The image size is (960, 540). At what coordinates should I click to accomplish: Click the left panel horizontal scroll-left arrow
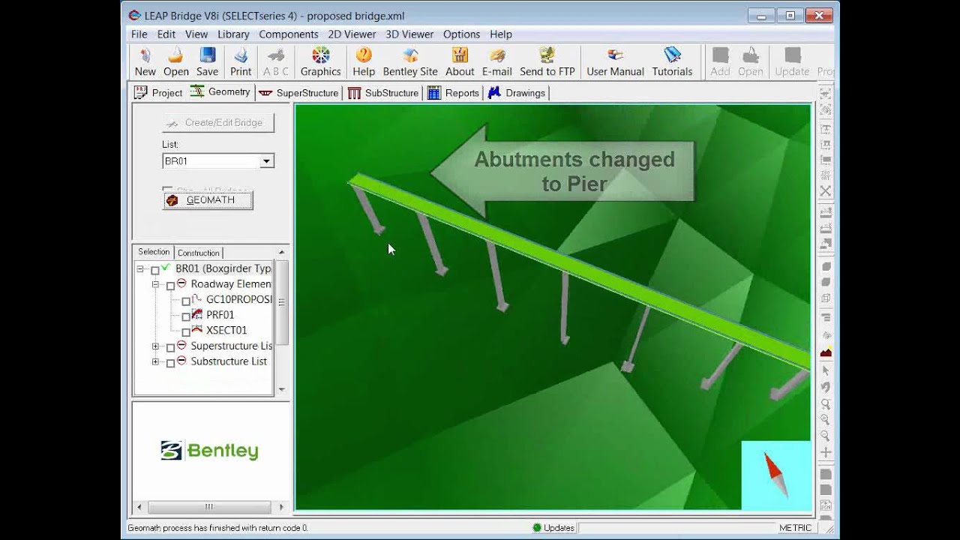[x=139, y=507]
